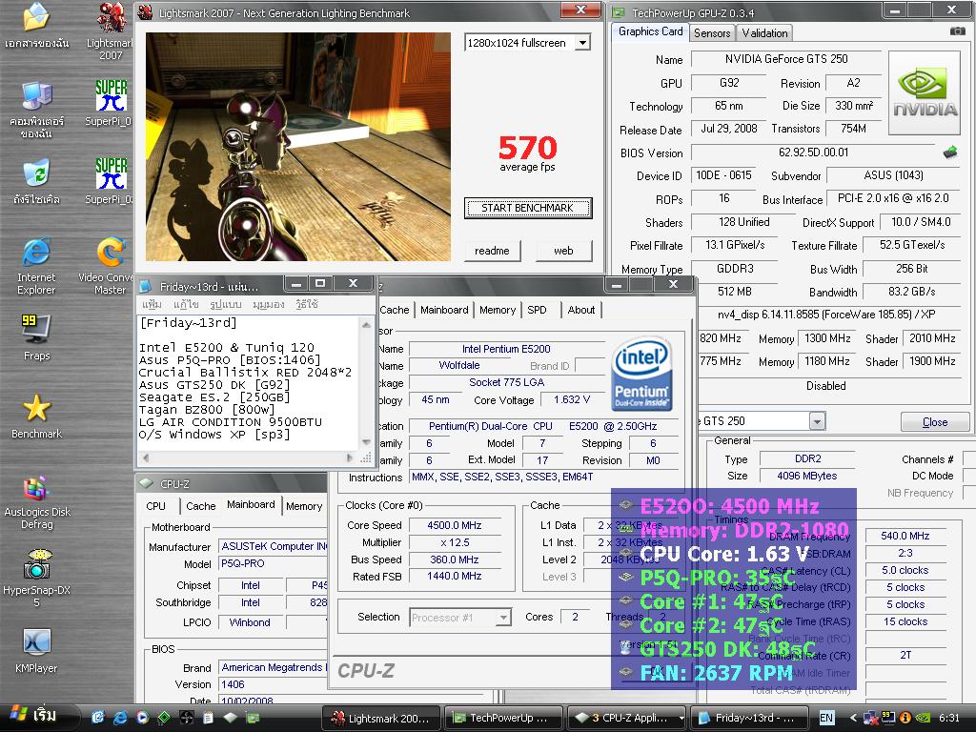Screen dimensions: 976x732
Task: Open the second Notepad menu item
Action: 186,304
